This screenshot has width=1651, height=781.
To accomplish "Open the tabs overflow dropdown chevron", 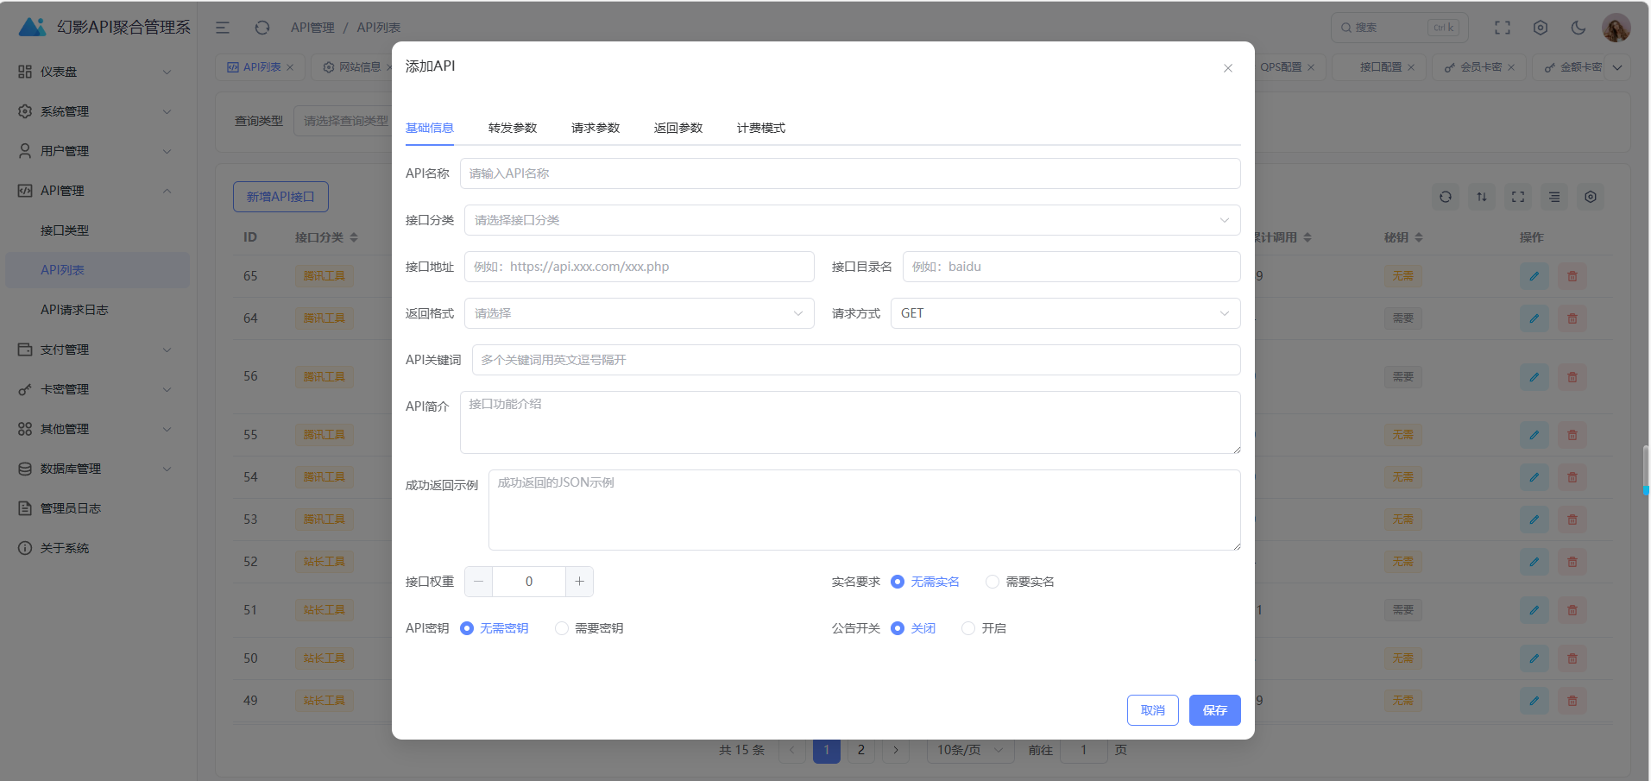I will pyautogui.click(x=1617, y=67).
